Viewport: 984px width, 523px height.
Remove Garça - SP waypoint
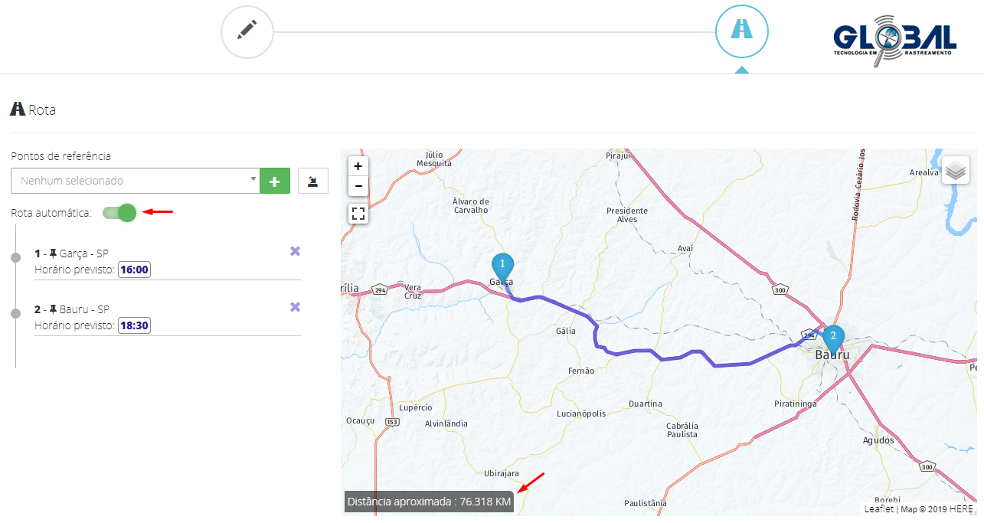click(295, 251)
